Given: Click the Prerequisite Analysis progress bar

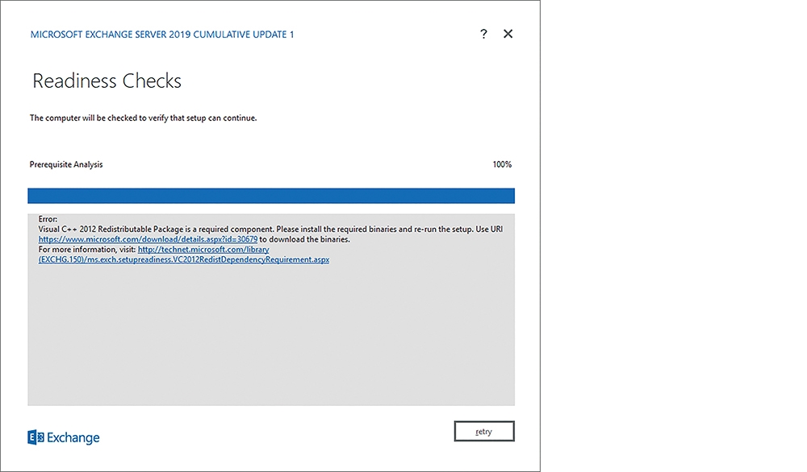Looking at the screenshot, I should pos(270,196).
